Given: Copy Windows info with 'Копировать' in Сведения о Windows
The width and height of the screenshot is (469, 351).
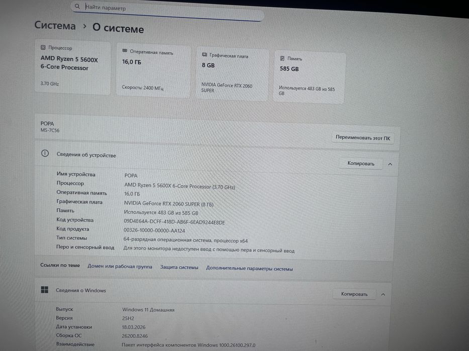Looking at the screenshot, I should pos(354,294).
